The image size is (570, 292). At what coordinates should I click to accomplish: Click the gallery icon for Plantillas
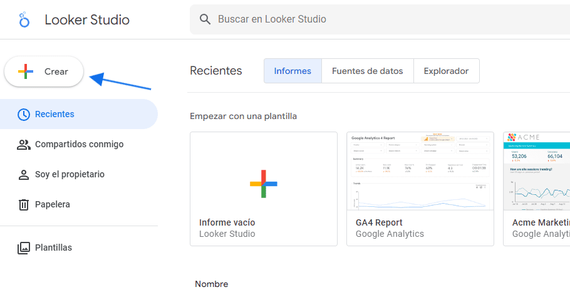(x=24, y=248)
